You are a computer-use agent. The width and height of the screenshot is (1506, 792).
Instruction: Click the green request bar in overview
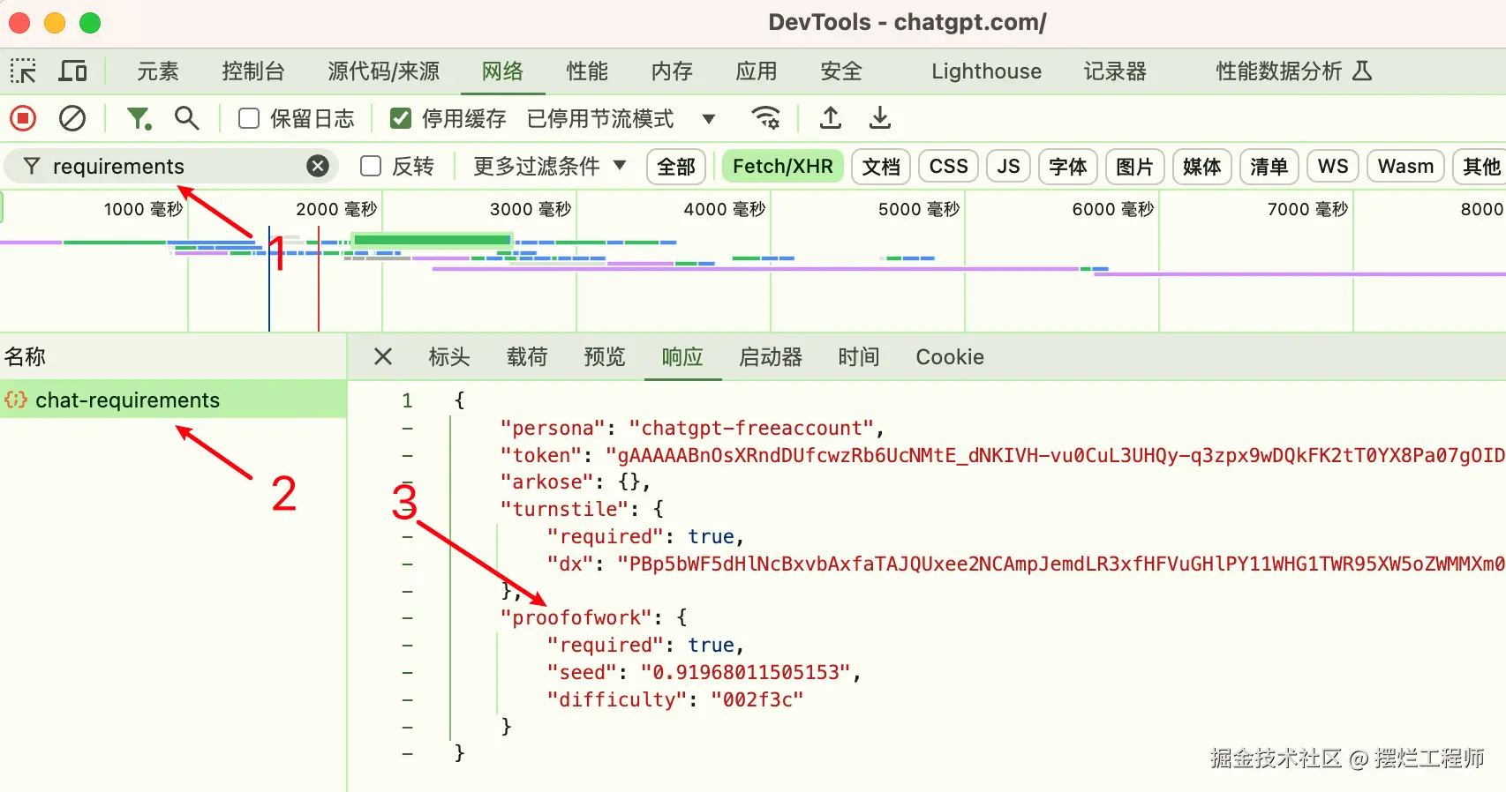(432, 240)
